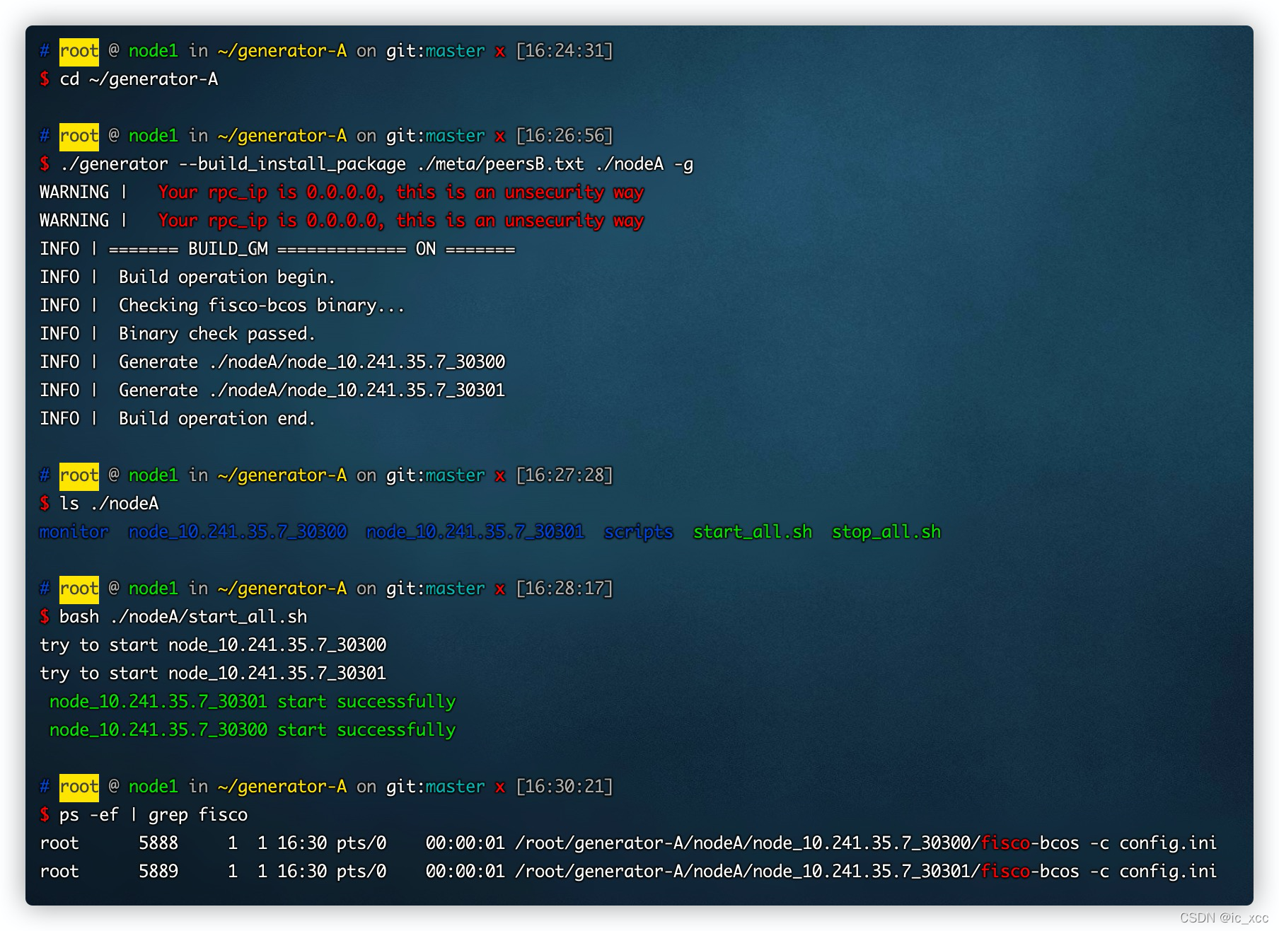Click the timestamp [16:27:28]
Screen dimensions: 1279x931
pos(565,475)
